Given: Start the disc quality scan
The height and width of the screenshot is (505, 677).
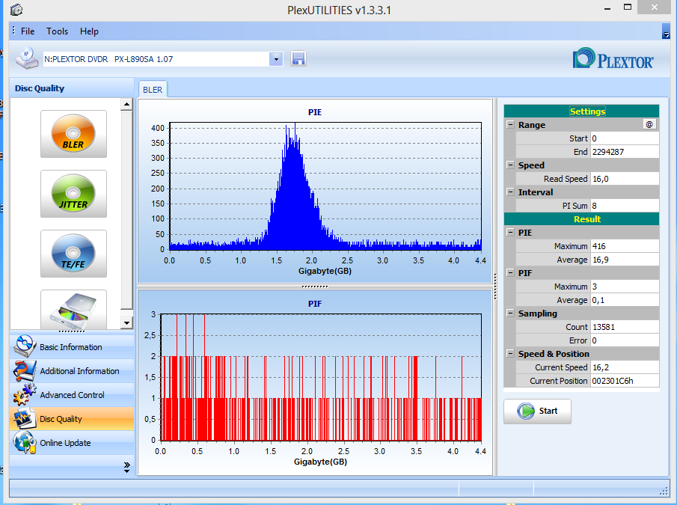Looking at the screenshot, I should [x=538, y=411].
